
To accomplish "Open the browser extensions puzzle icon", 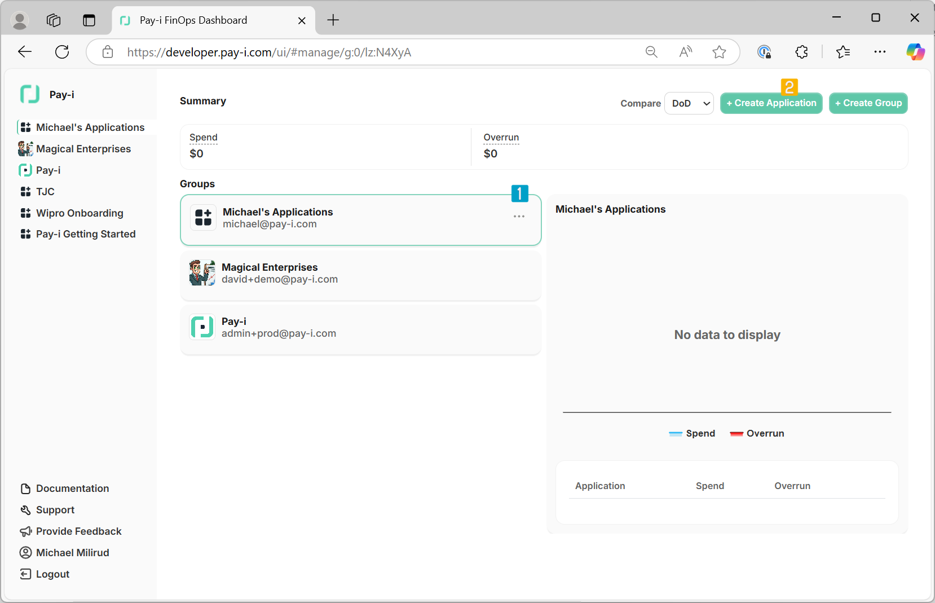I will (801, 52).
